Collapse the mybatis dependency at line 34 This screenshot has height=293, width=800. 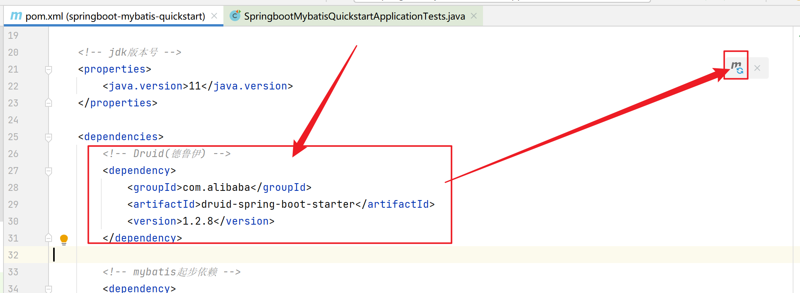pyautogui.click(x=49, y=288)
